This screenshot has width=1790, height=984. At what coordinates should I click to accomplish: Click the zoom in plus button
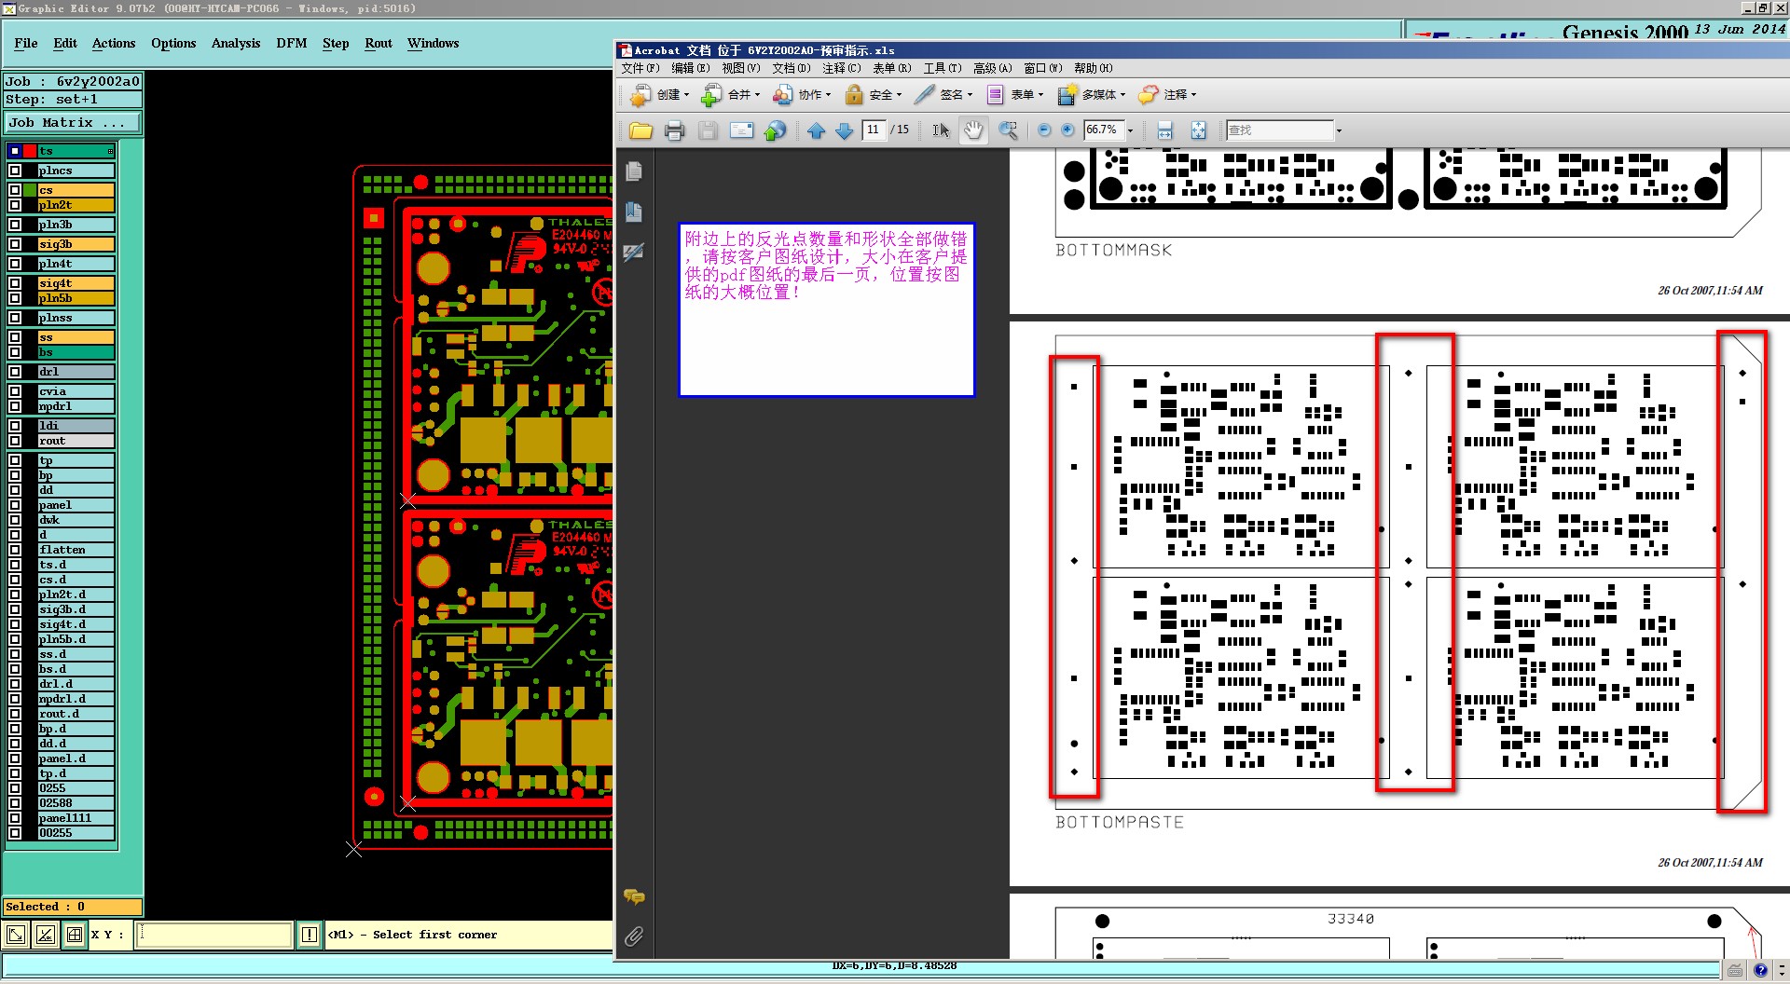tap(1067, 130)
